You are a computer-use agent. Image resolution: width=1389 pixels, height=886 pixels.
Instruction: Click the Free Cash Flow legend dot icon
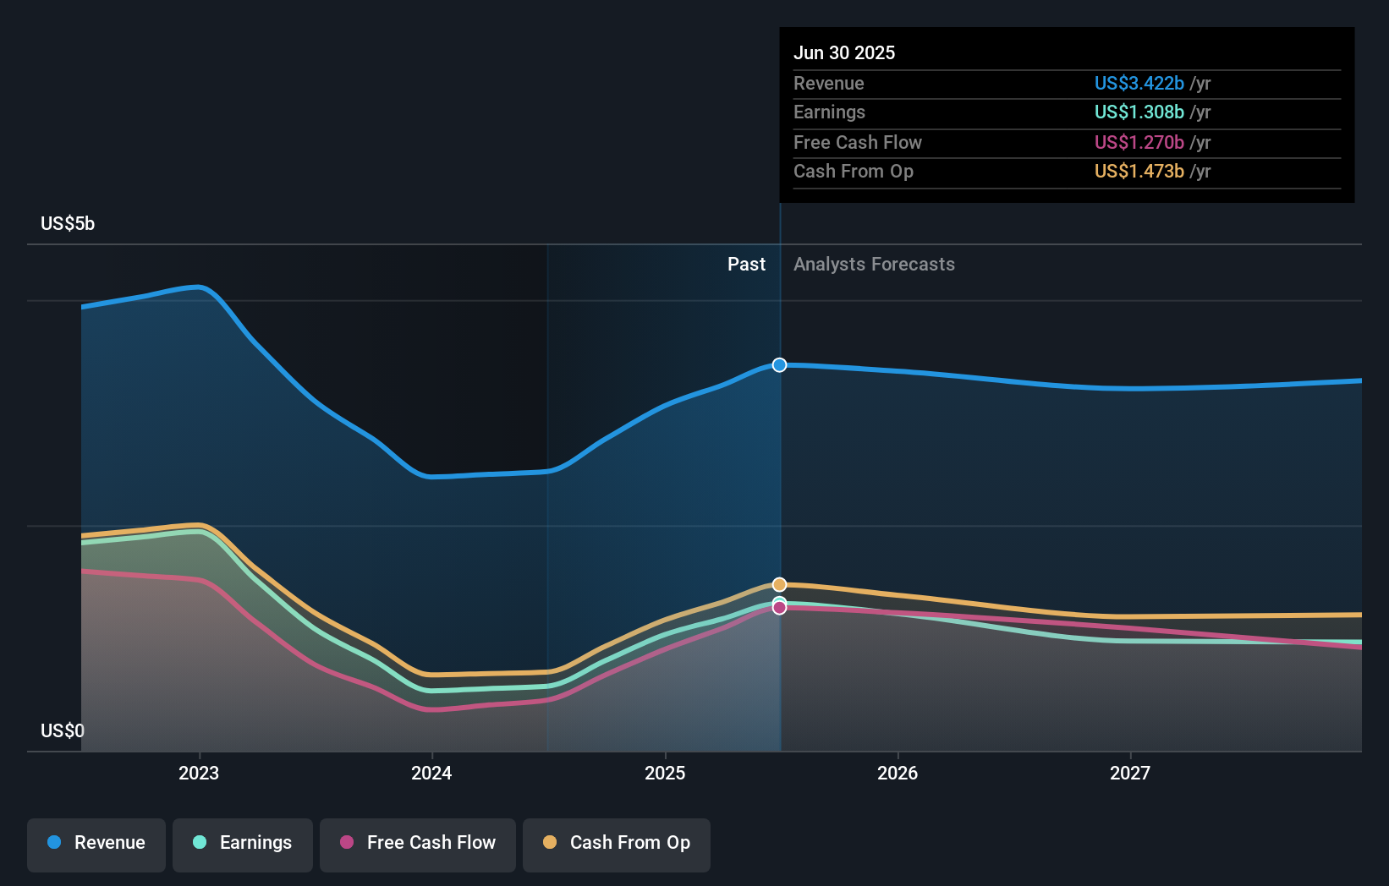click(345, 843)
